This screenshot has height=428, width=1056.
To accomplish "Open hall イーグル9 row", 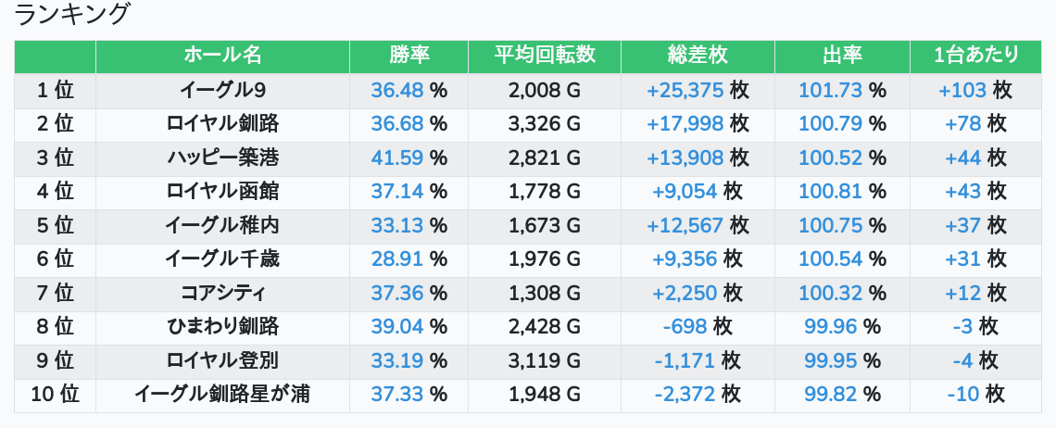I will coord(222,90).
